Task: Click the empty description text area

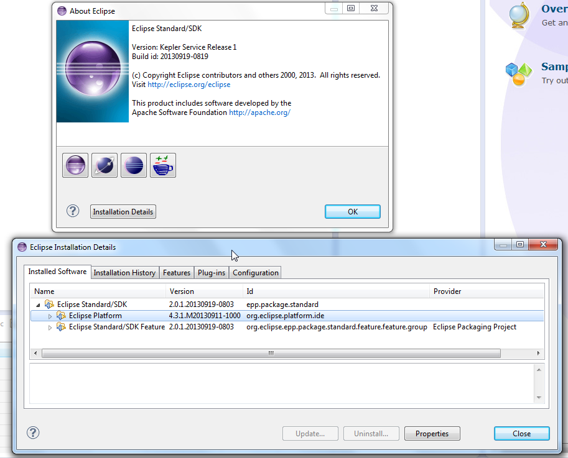Action: pos(282,383)
